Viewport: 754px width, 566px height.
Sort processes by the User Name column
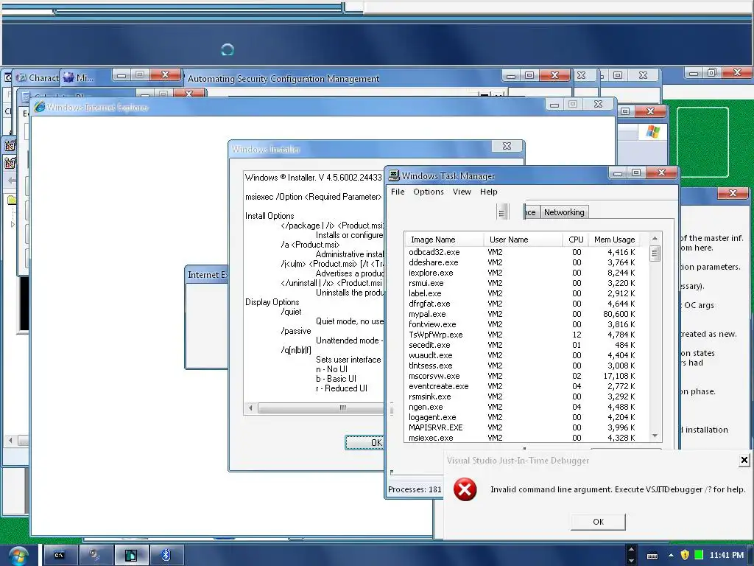pos(524,240)
